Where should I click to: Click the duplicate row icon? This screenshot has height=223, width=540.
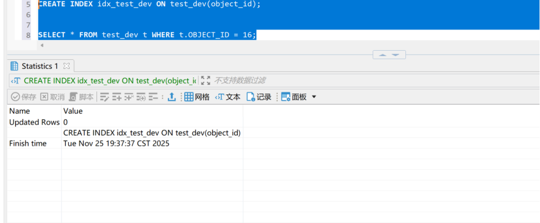tap(129, 97)
